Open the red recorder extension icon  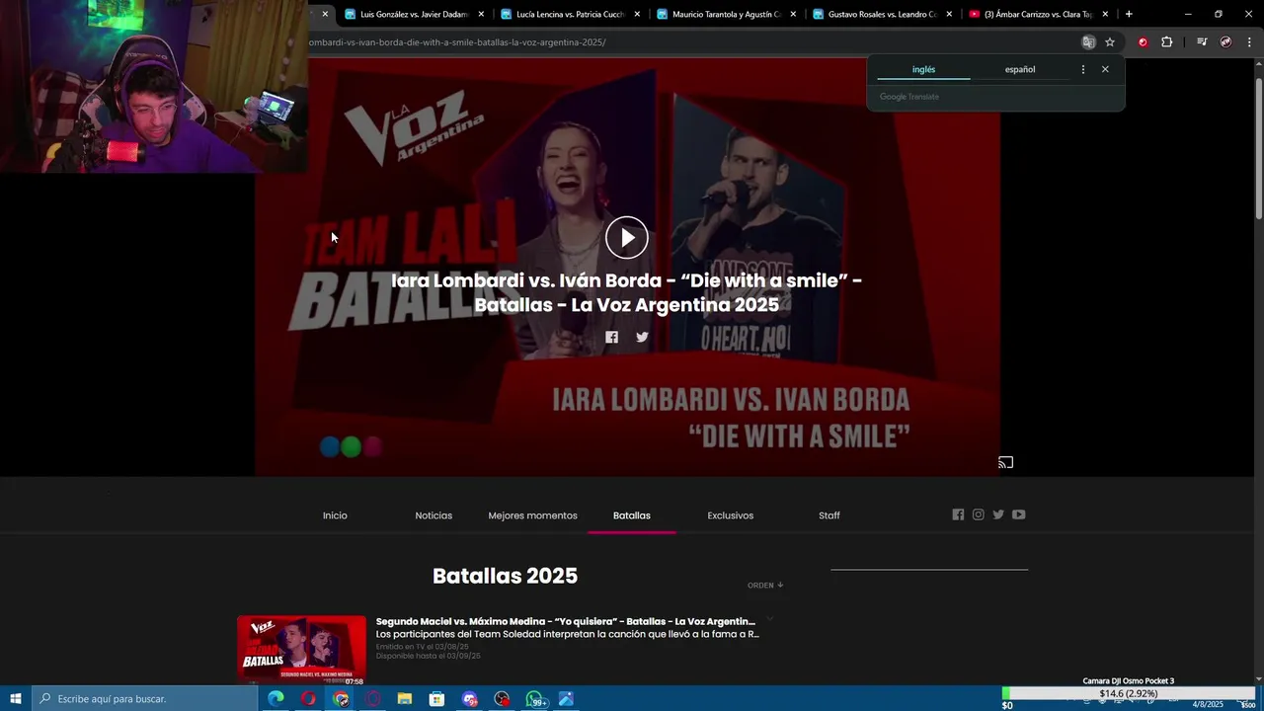click(1143, 42)
